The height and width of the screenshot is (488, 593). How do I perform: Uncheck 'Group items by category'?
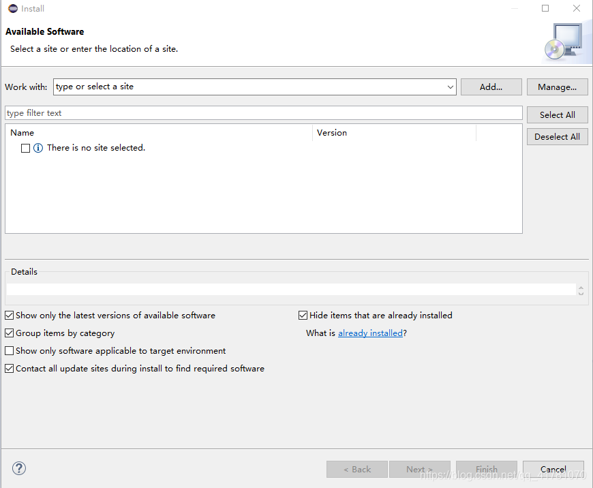click(10, 333)
